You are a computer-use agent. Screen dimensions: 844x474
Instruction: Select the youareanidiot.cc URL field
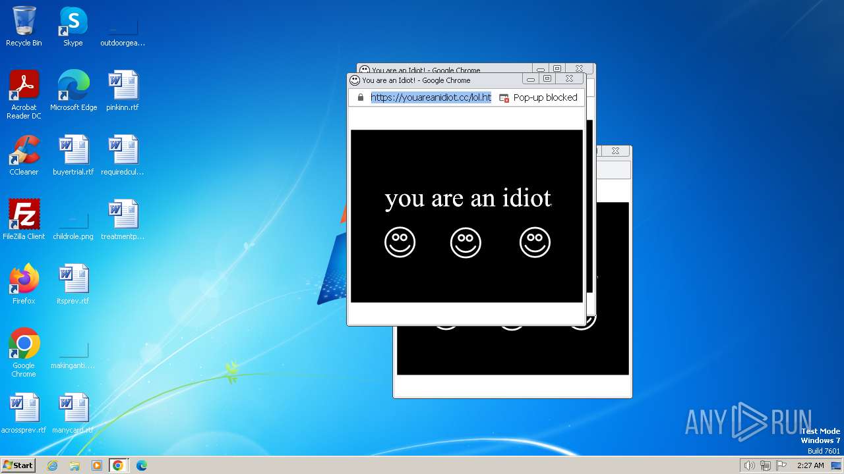(x=431, y=97)
